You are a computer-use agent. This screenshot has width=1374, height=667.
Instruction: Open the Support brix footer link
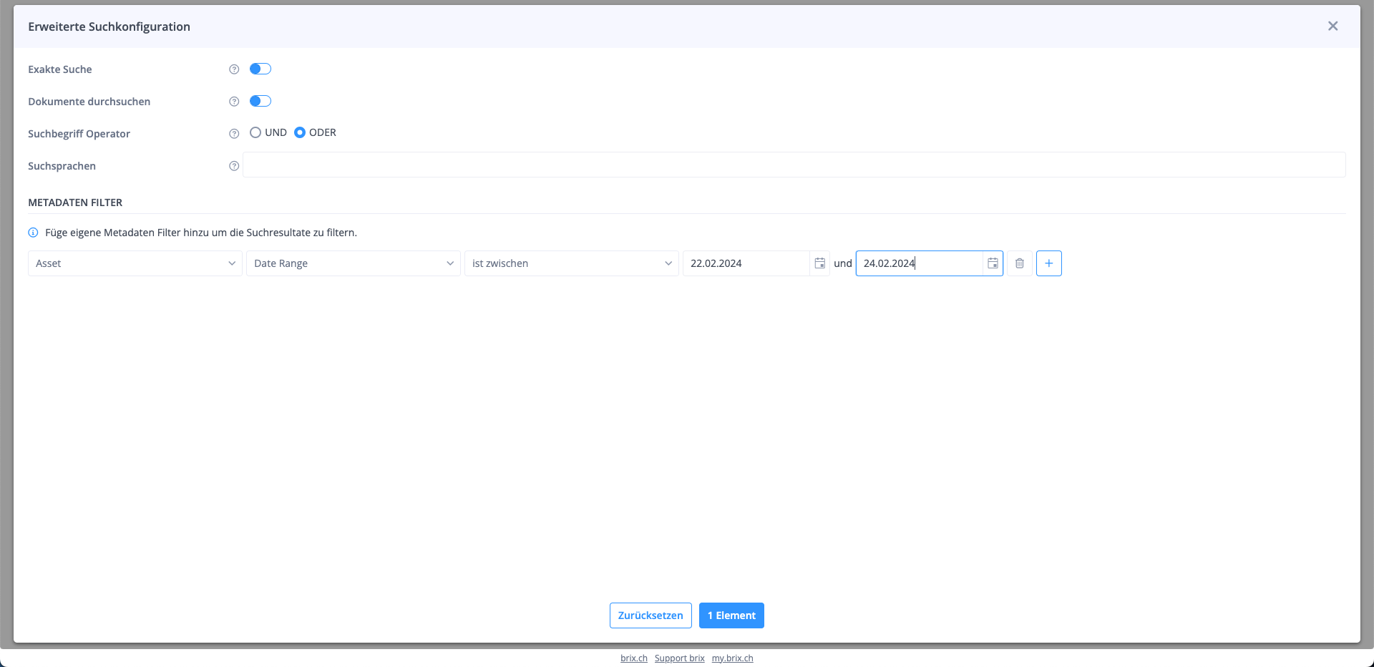click(x=680, y=658)
